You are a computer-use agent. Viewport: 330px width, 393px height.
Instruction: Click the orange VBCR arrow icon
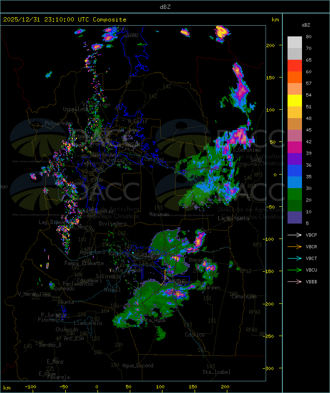tap(295, 247)
